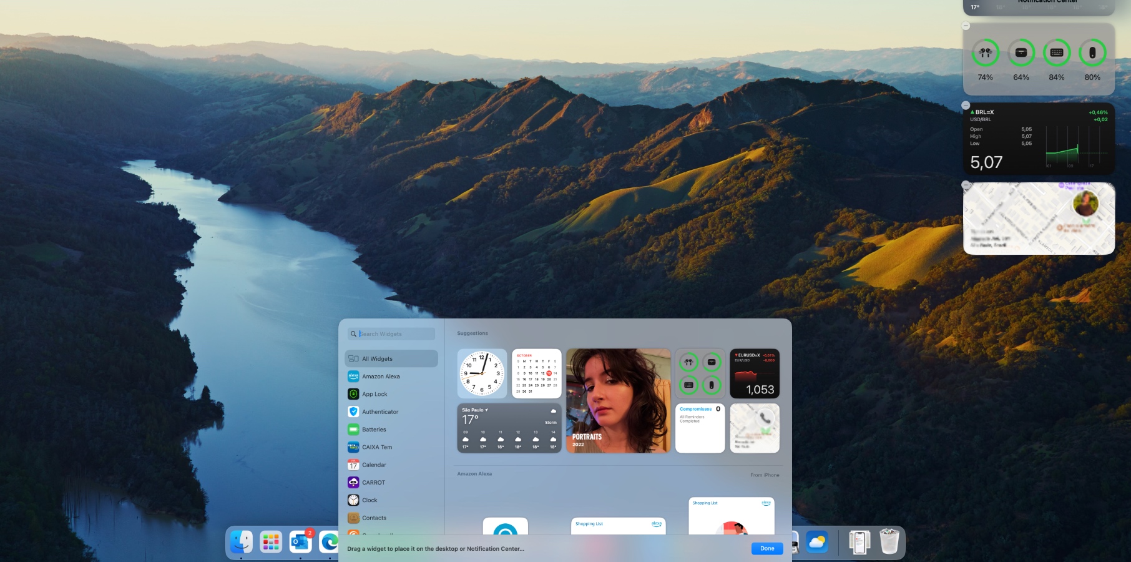The image size is (1131, 562).
Task: Remove the batteries widget from Notification Center
Action: click(x=966, y=26)
